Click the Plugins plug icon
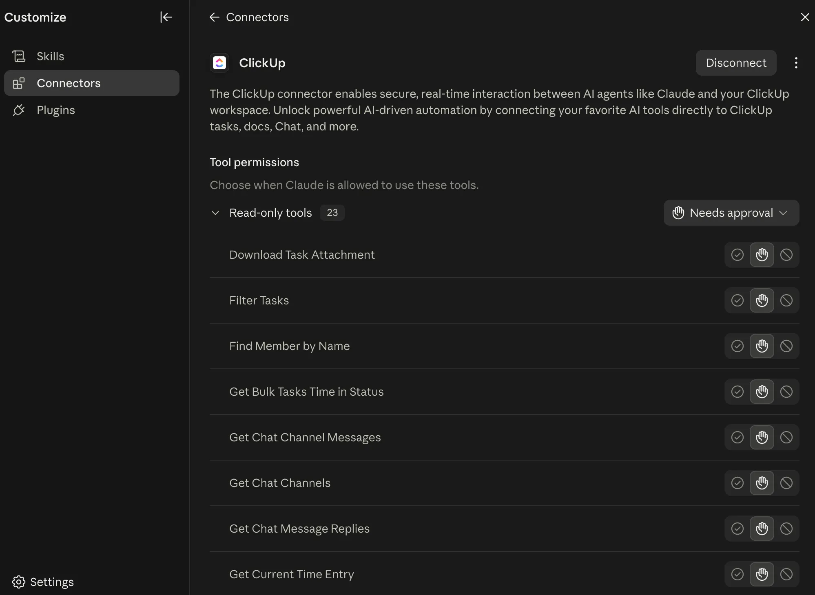 [x=19, y=110]
